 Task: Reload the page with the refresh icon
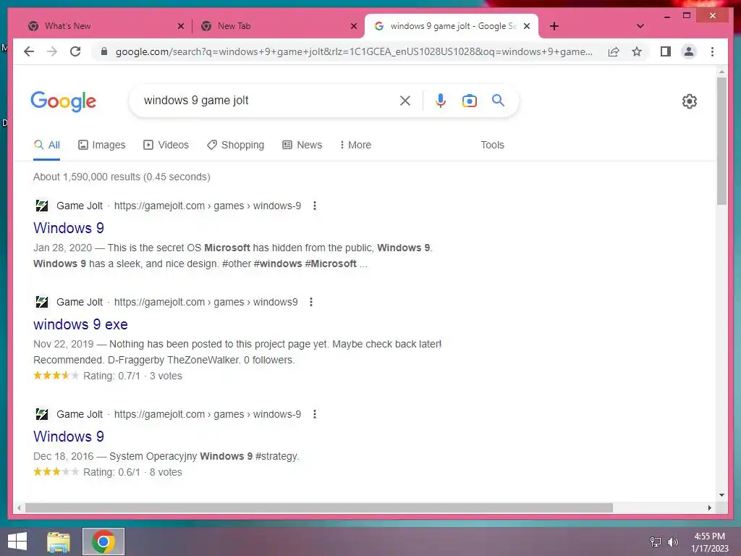click(x=75, y=51)
